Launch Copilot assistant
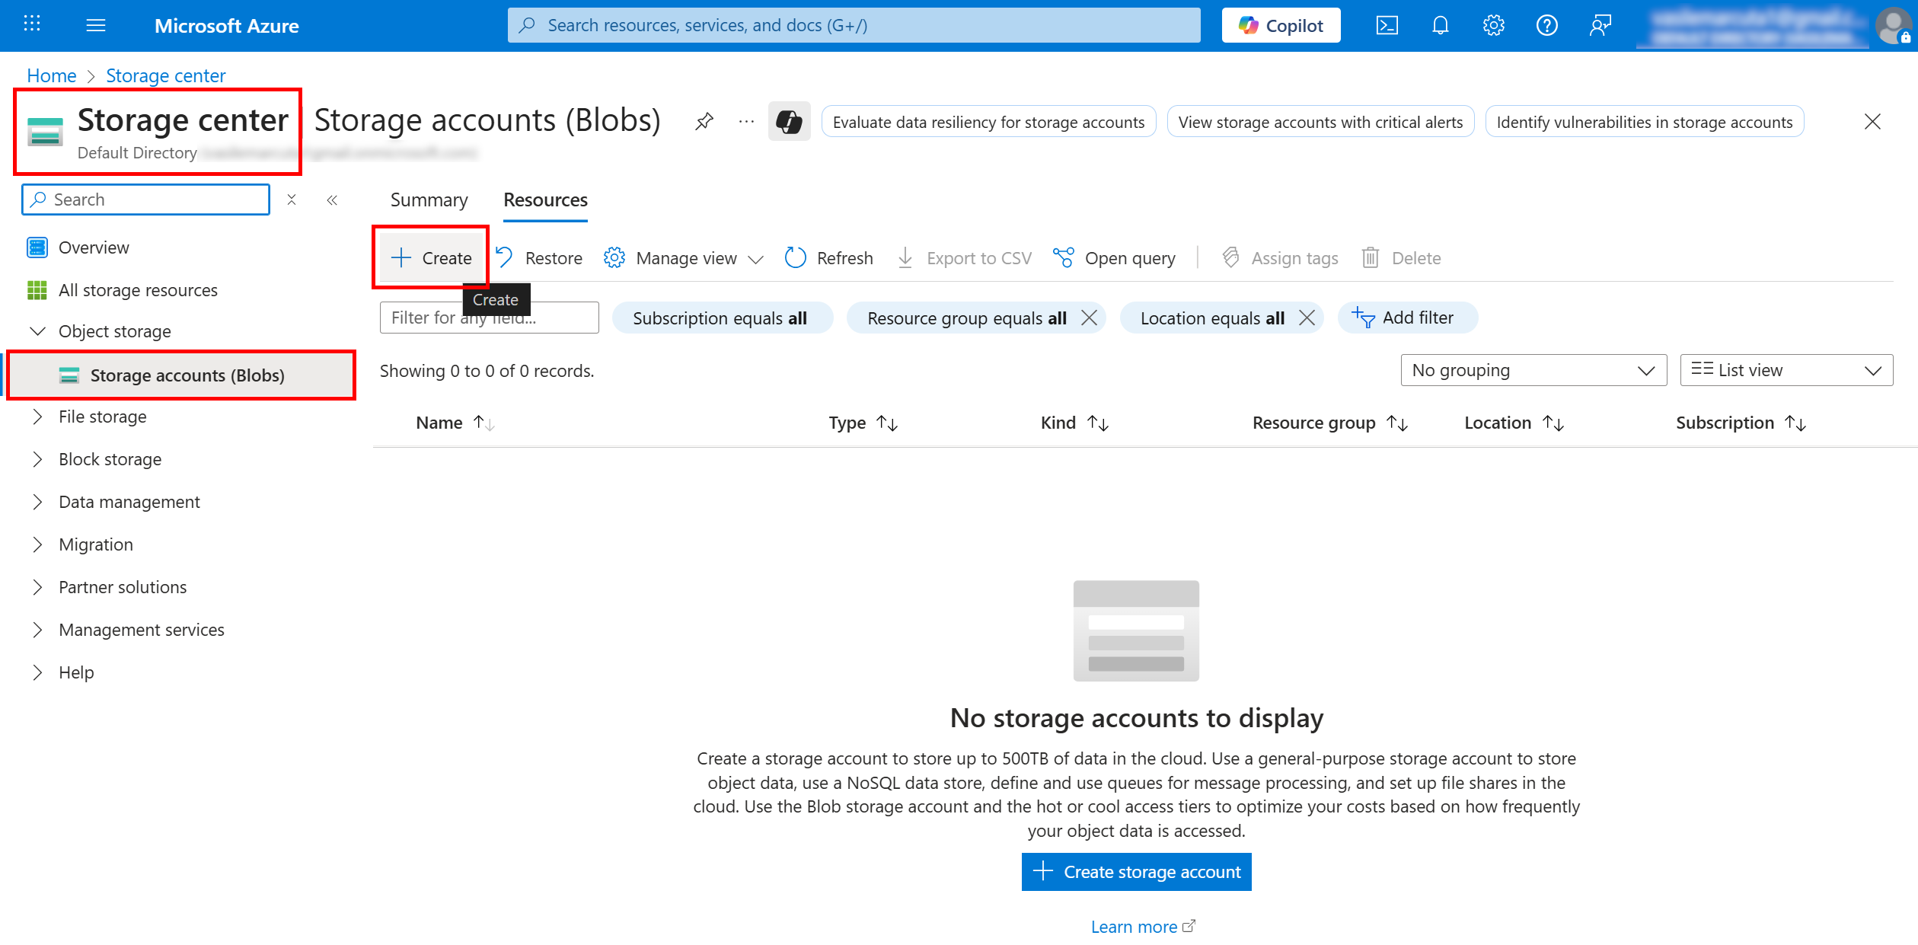This screenshot has height=945, width=1918. point(1280,24)
